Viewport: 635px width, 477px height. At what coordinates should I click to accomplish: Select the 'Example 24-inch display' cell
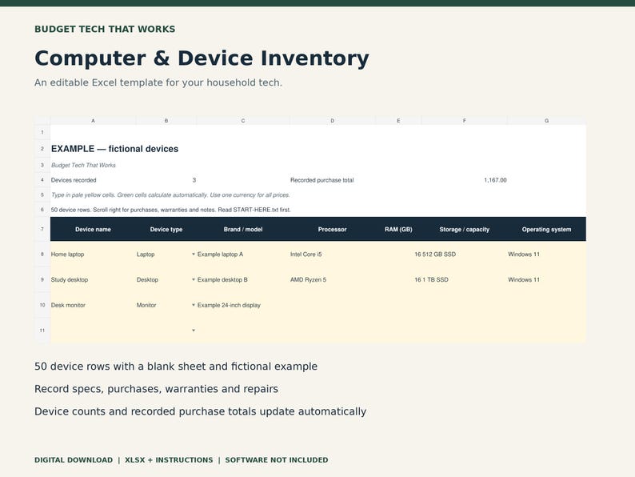(243, 305)
